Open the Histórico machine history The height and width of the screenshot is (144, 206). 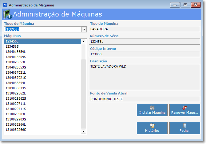pos(152,128)
